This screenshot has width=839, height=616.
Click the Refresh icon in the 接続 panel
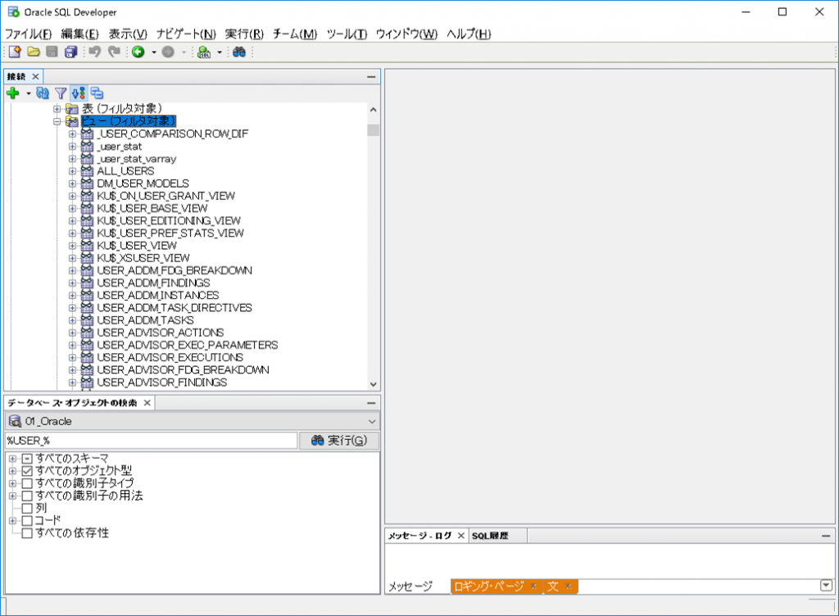click(x=43, y=93)
